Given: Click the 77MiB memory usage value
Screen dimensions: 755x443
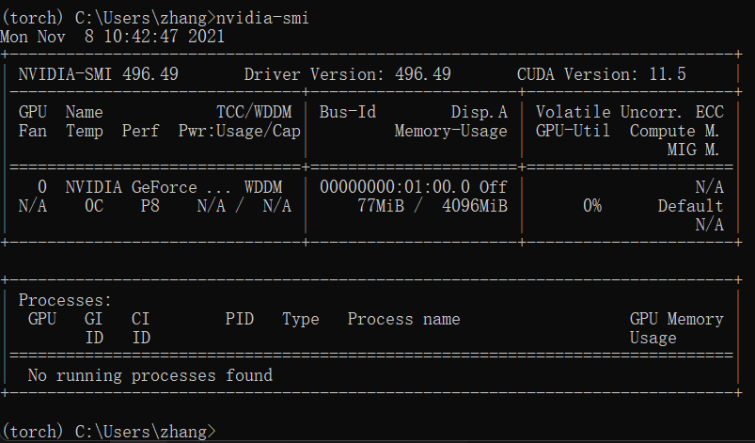Looking at the screenshot, I should [x=381, y=206].
